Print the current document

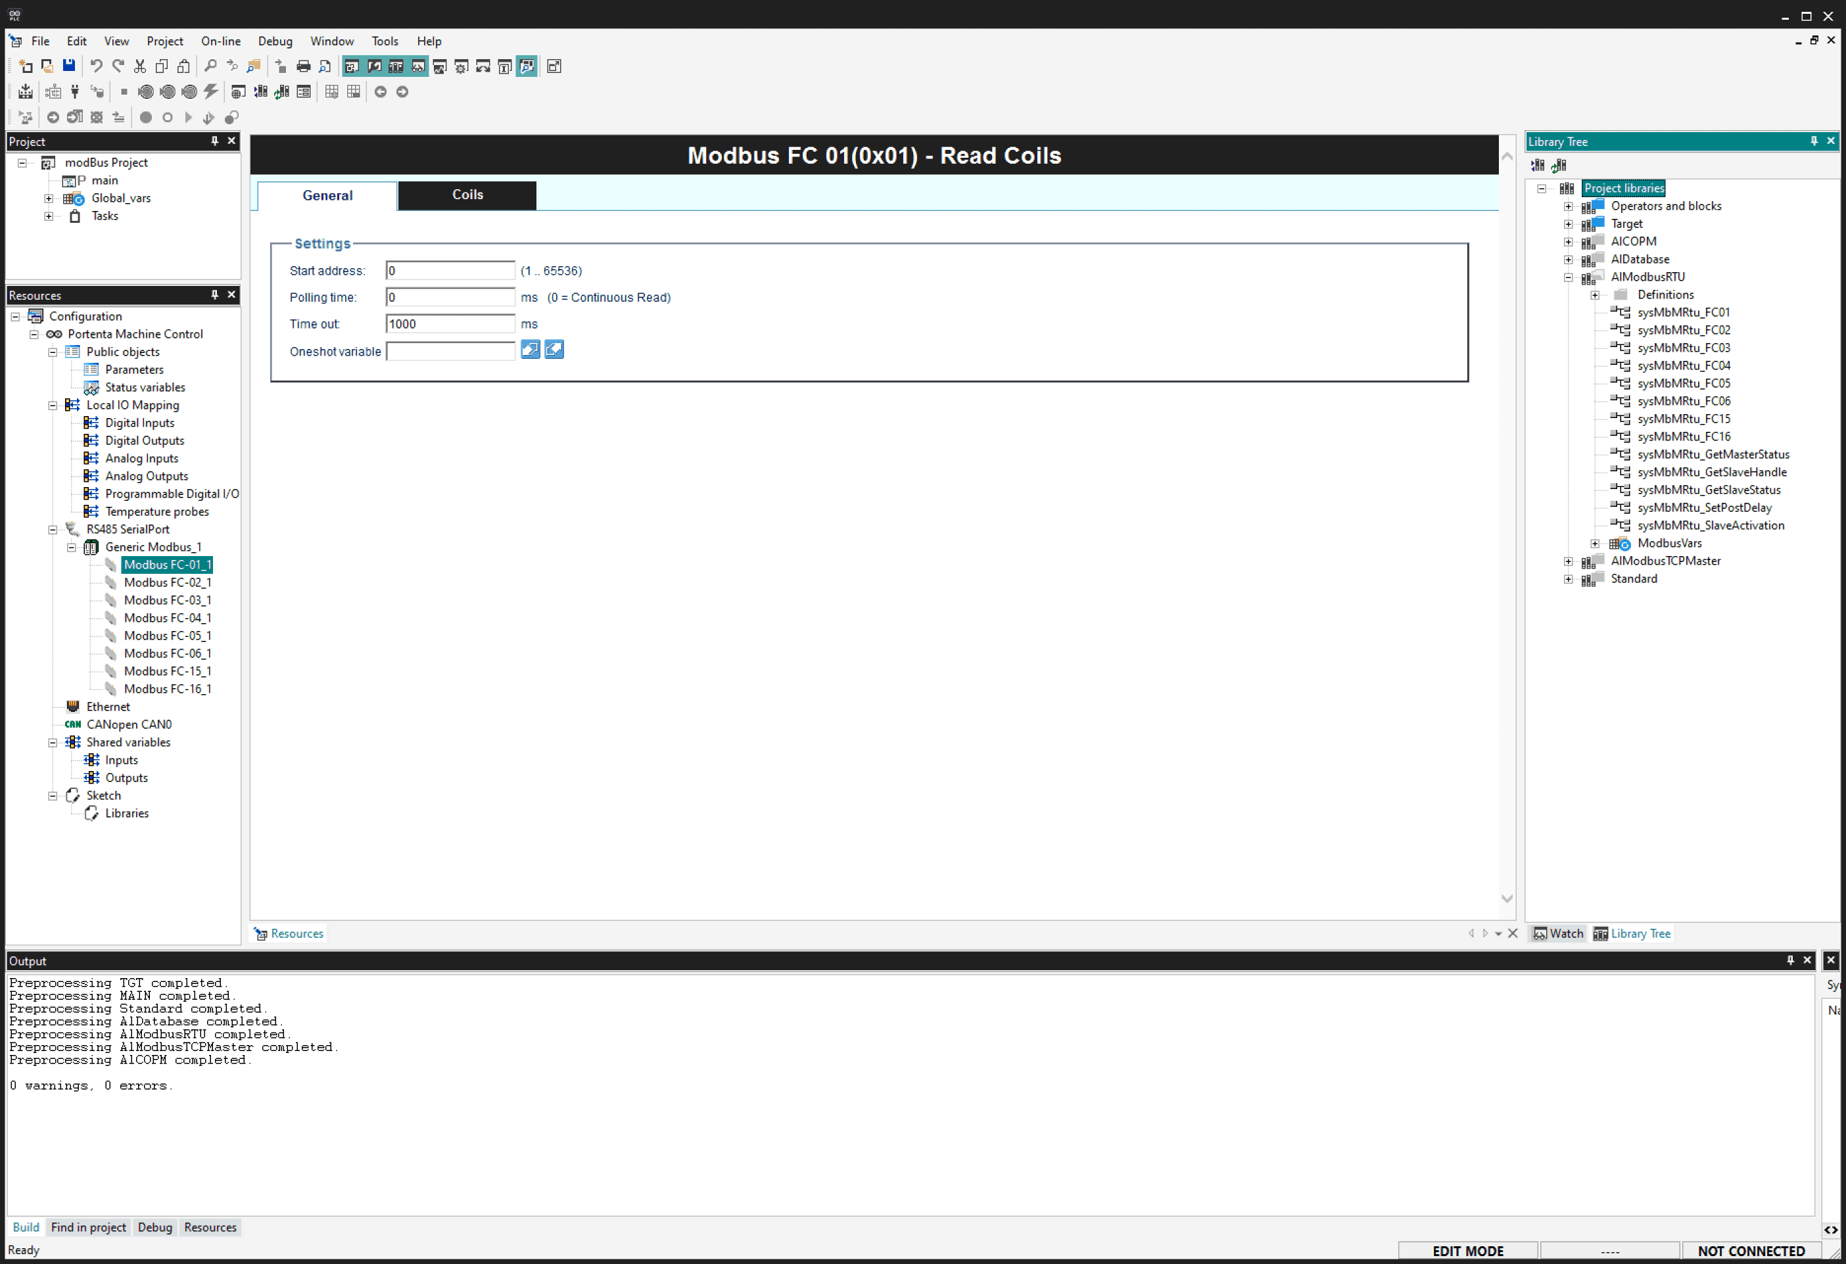[304, 66]
